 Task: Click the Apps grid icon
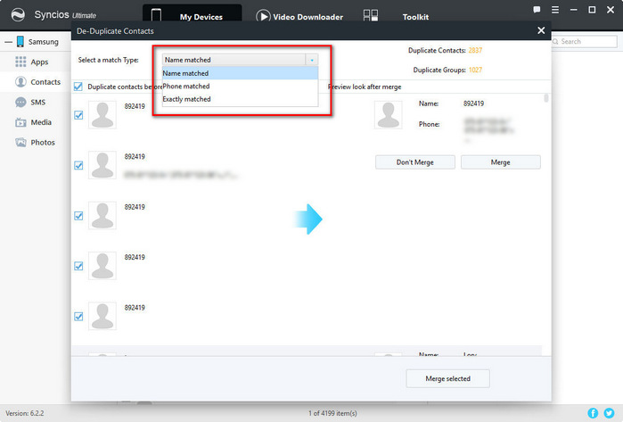[20, 62]
